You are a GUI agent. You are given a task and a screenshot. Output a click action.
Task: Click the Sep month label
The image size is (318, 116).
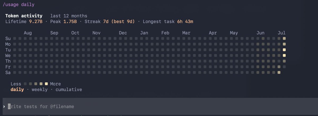54,33
